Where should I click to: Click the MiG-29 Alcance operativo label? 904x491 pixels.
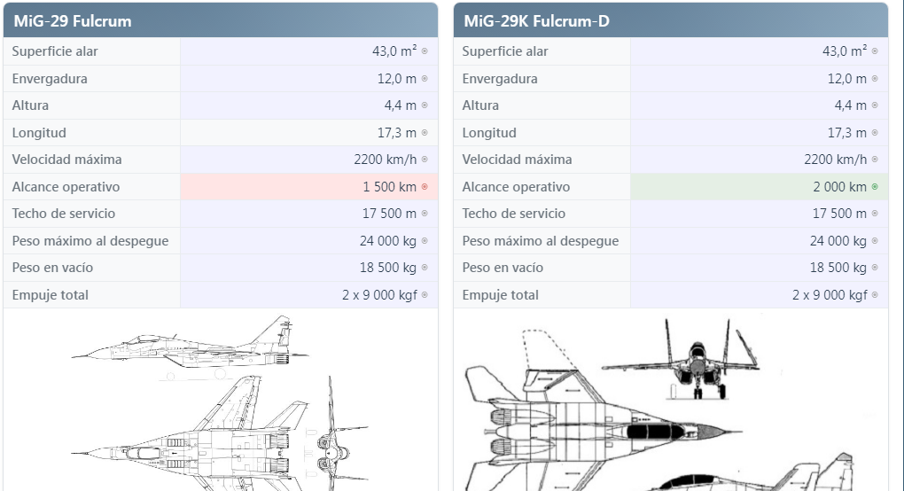point(66,187)
